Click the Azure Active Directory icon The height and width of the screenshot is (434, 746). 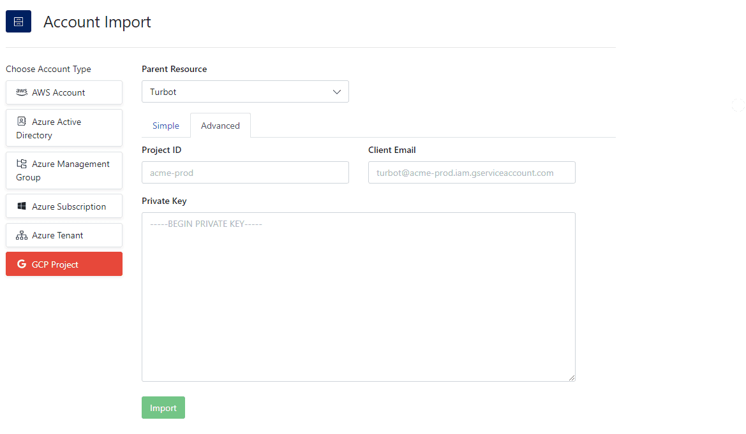(x=22, y=121)
